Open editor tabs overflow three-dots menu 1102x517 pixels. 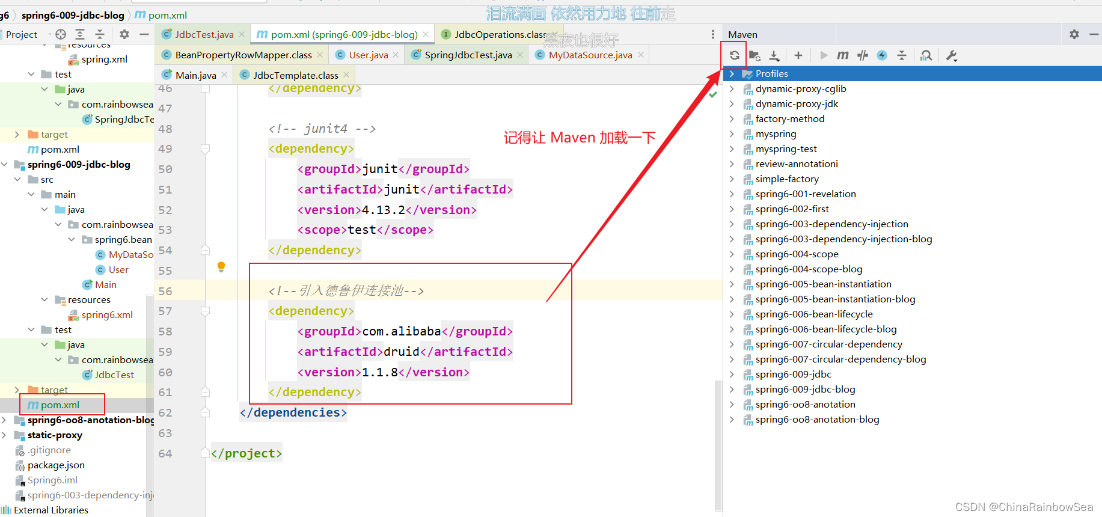coord(713,34)
